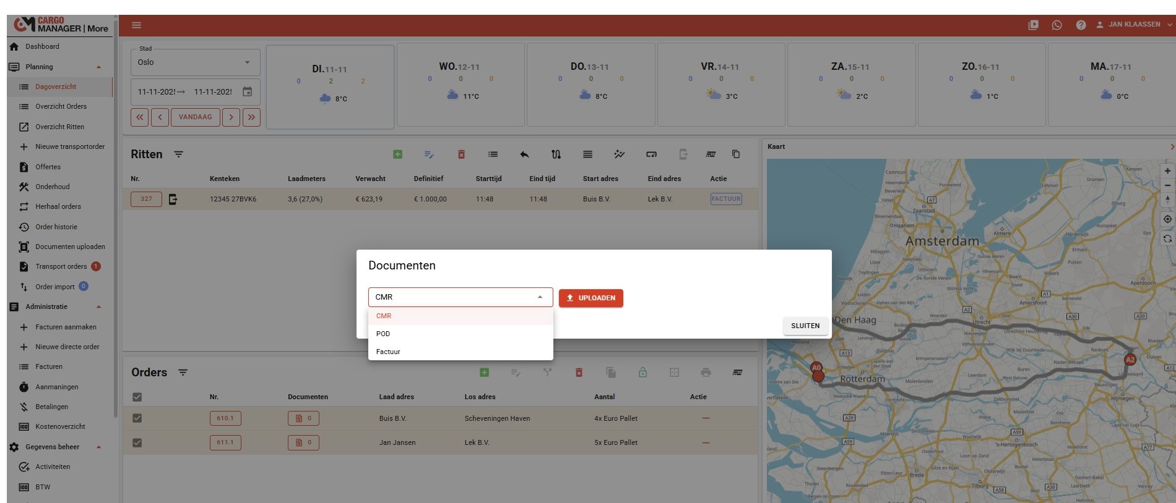Click the unlock padlock icon in Orders toolbar
Viewport: 1176px width, 503px height.
[x=642, y=373]
